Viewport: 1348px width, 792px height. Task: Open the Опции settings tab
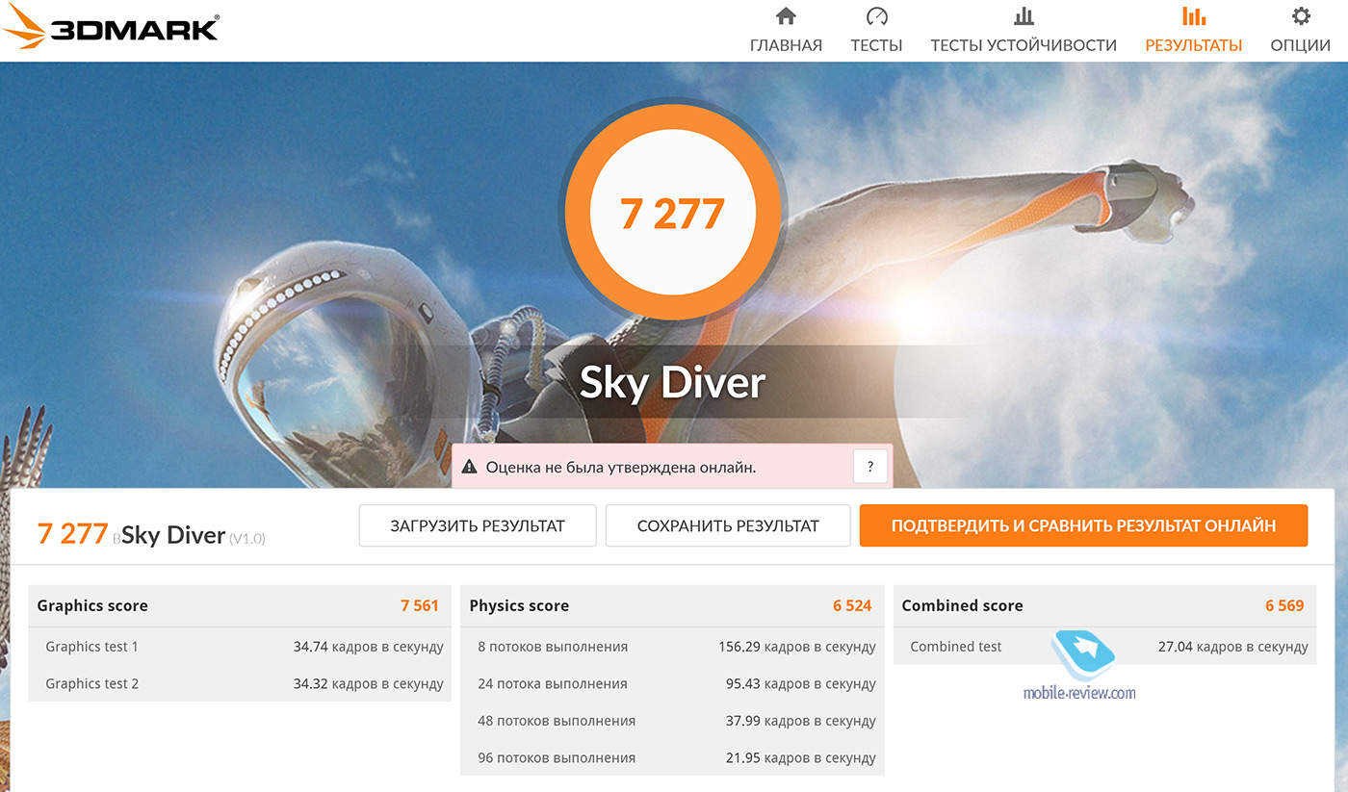click(1301, 31)
